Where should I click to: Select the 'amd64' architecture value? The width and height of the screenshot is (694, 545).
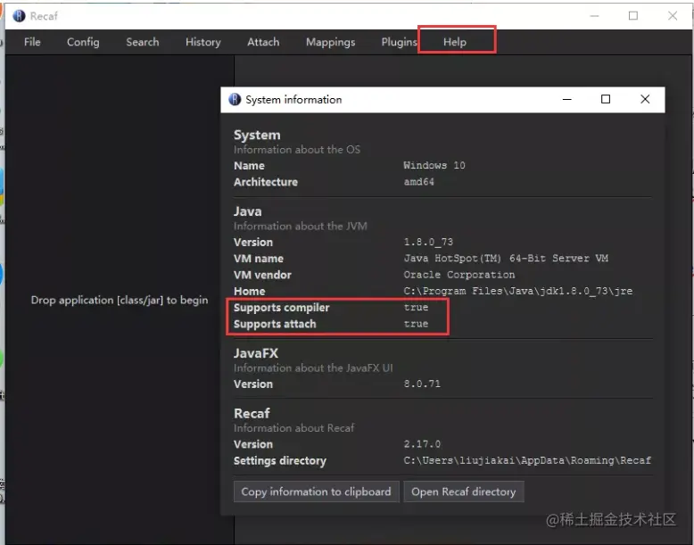tap(418, 182)
